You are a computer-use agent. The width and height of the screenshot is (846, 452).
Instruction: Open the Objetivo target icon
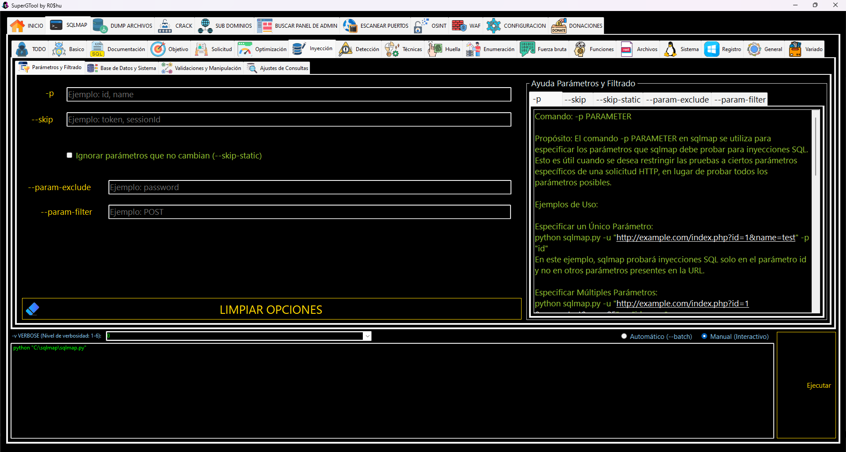point(158,49)
